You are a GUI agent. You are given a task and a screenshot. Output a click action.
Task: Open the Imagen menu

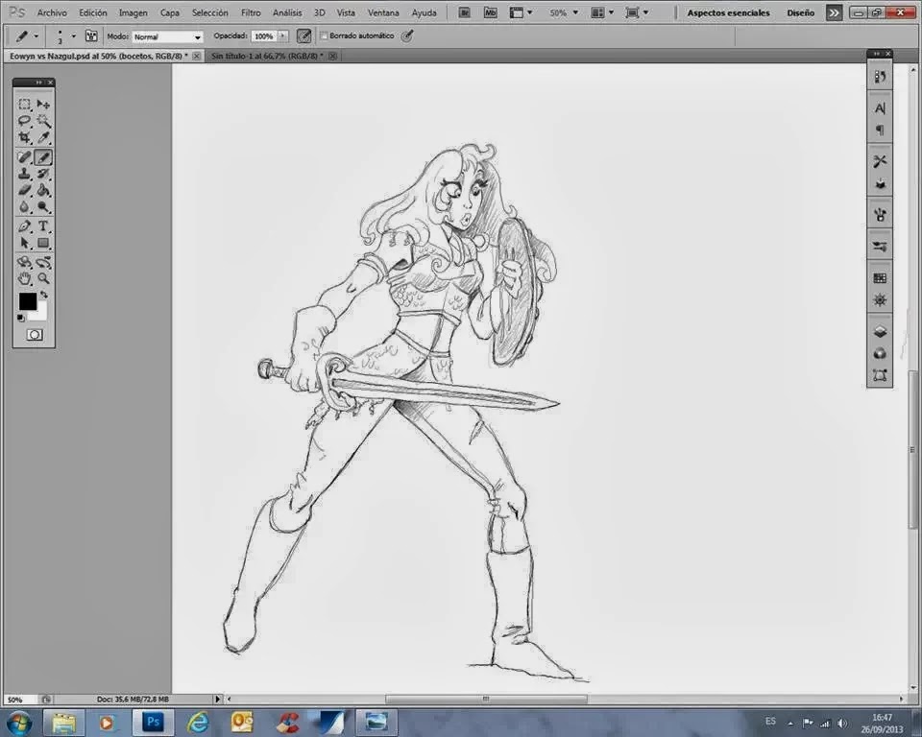pyautogui.click(x=133, y=12)
